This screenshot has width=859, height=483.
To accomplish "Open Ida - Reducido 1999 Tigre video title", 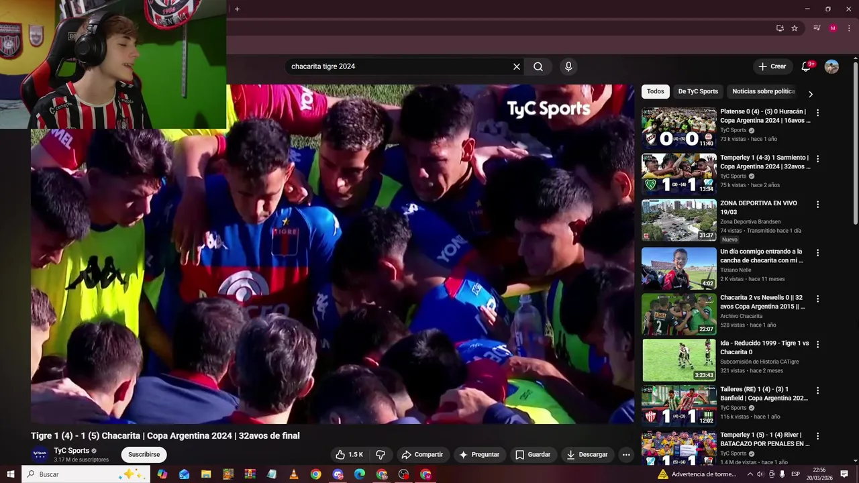I will 764,347.
